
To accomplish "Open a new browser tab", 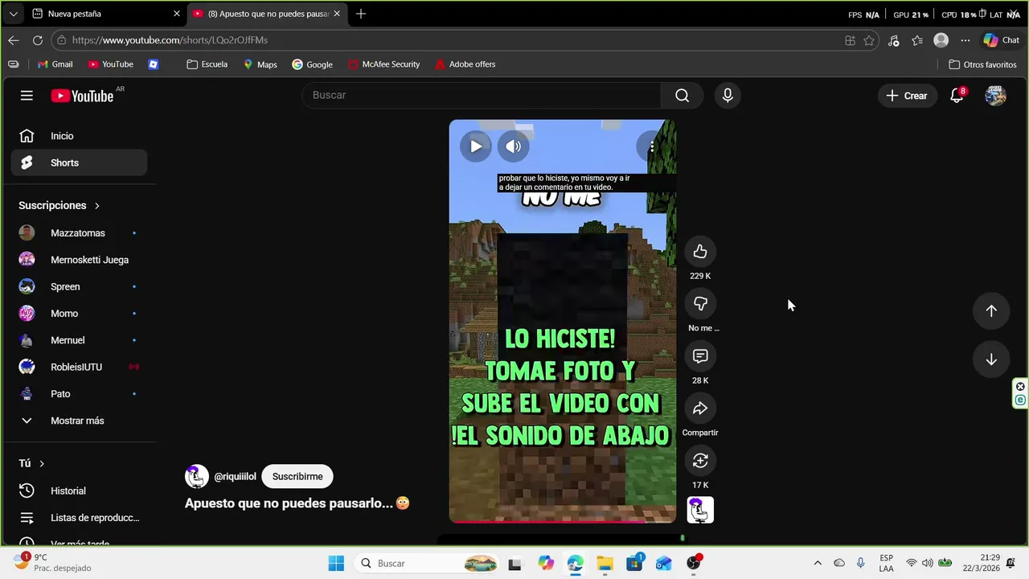I will (361, 14).
